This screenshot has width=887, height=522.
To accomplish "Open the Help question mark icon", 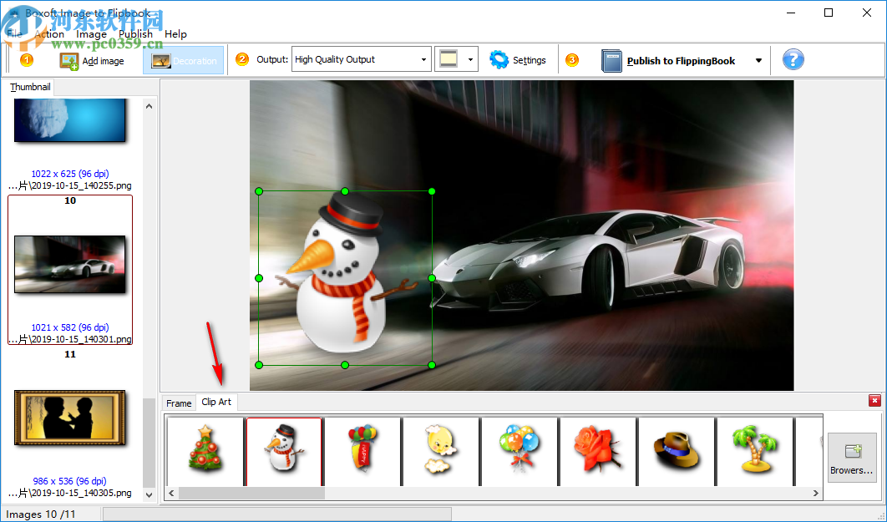I will (x=791, y=59).
